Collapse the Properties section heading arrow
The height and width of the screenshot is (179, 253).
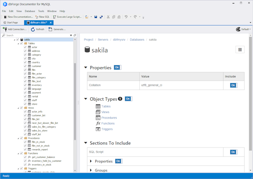86,68
